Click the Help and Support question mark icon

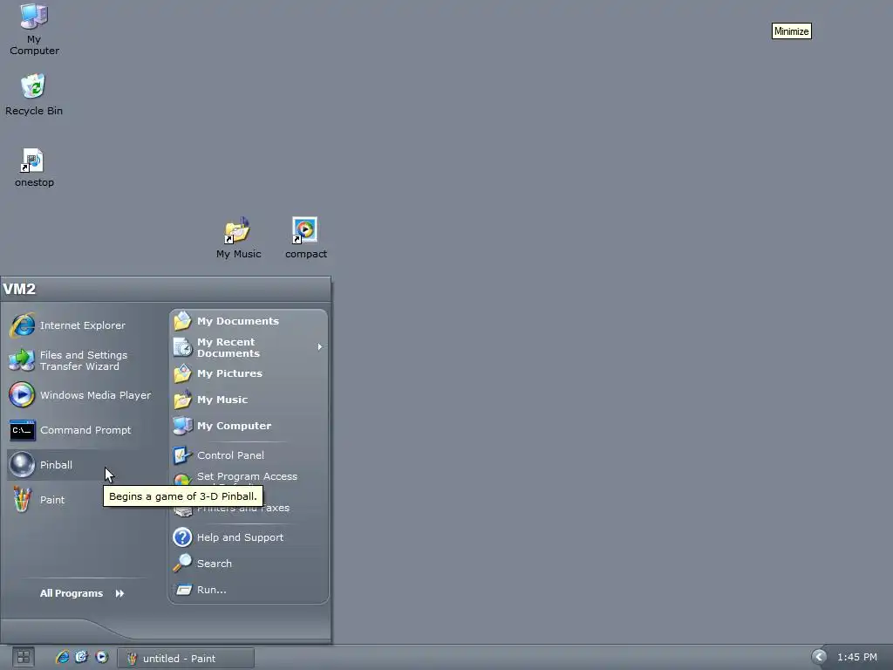coord(182,537)
